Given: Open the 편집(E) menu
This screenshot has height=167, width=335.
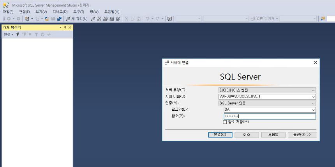Looking at the screenshot, I should (25, 12).
